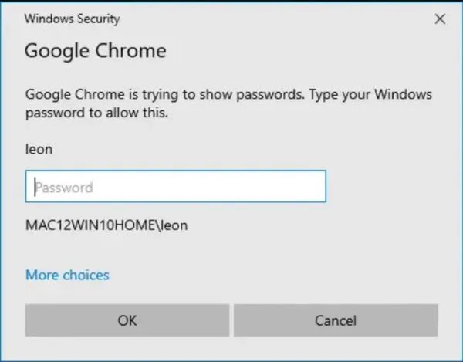Viewport: 463px width, 362px height.
Task: Click the 'trying to show passwords' message text
Action: pyautogui.click(x=228, y=95)
